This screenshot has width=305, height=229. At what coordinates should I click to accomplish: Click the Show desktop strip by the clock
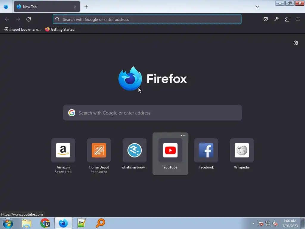tap(303, 223)
